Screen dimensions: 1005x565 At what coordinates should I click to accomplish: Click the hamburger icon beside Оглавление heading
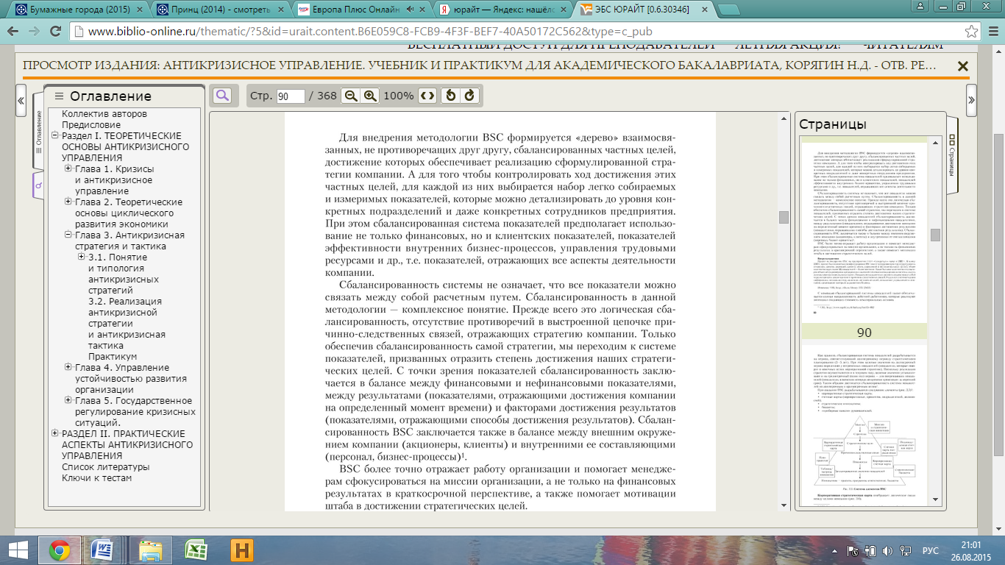click(x=59, y=96)
